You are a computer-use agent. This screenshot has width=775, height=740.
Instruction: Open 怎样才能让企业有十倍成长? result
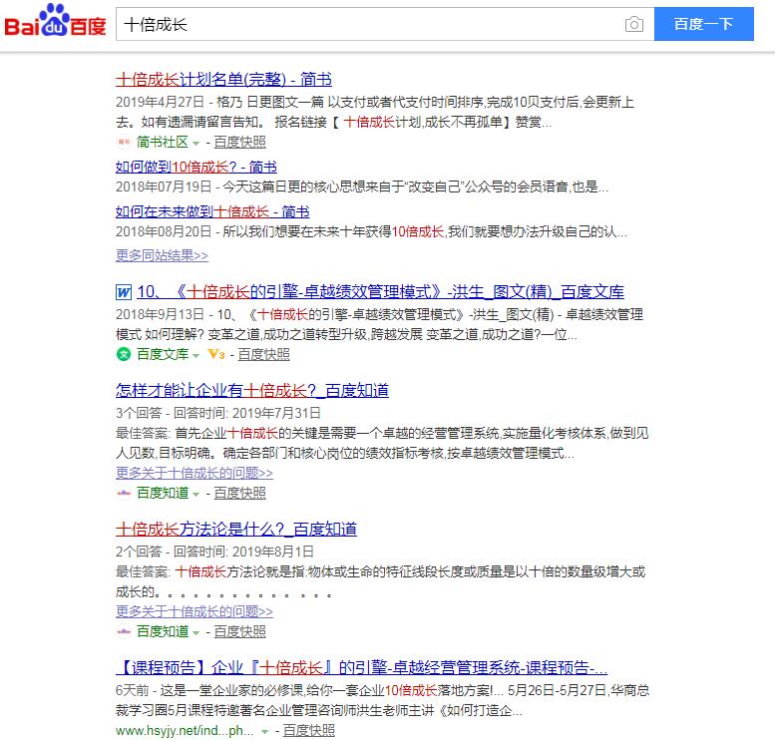(x=252, y=391)
